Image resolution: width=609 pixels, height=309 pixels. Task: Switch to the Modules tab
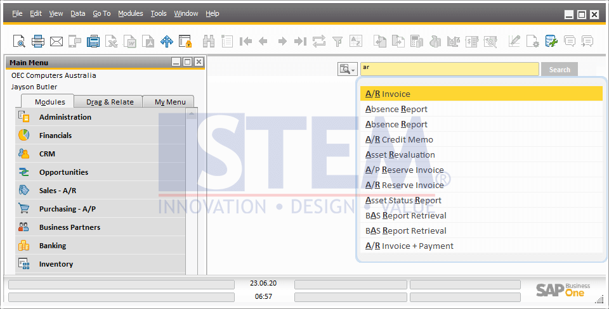pos(48,101)
